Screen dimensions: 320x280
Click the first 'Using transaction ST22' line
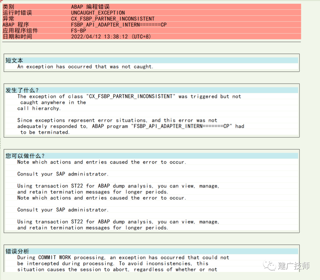point(118,186)
